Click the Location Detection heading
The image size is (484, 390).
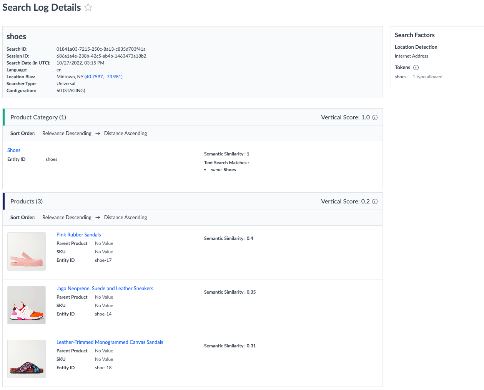[x=416, y=47]
